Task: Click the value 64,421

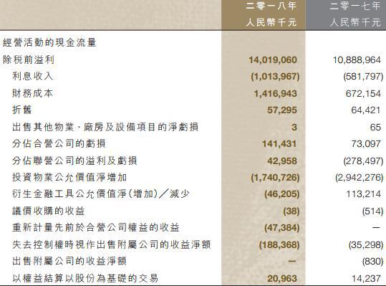Action: pyautogui.click(x=366, y=110)
